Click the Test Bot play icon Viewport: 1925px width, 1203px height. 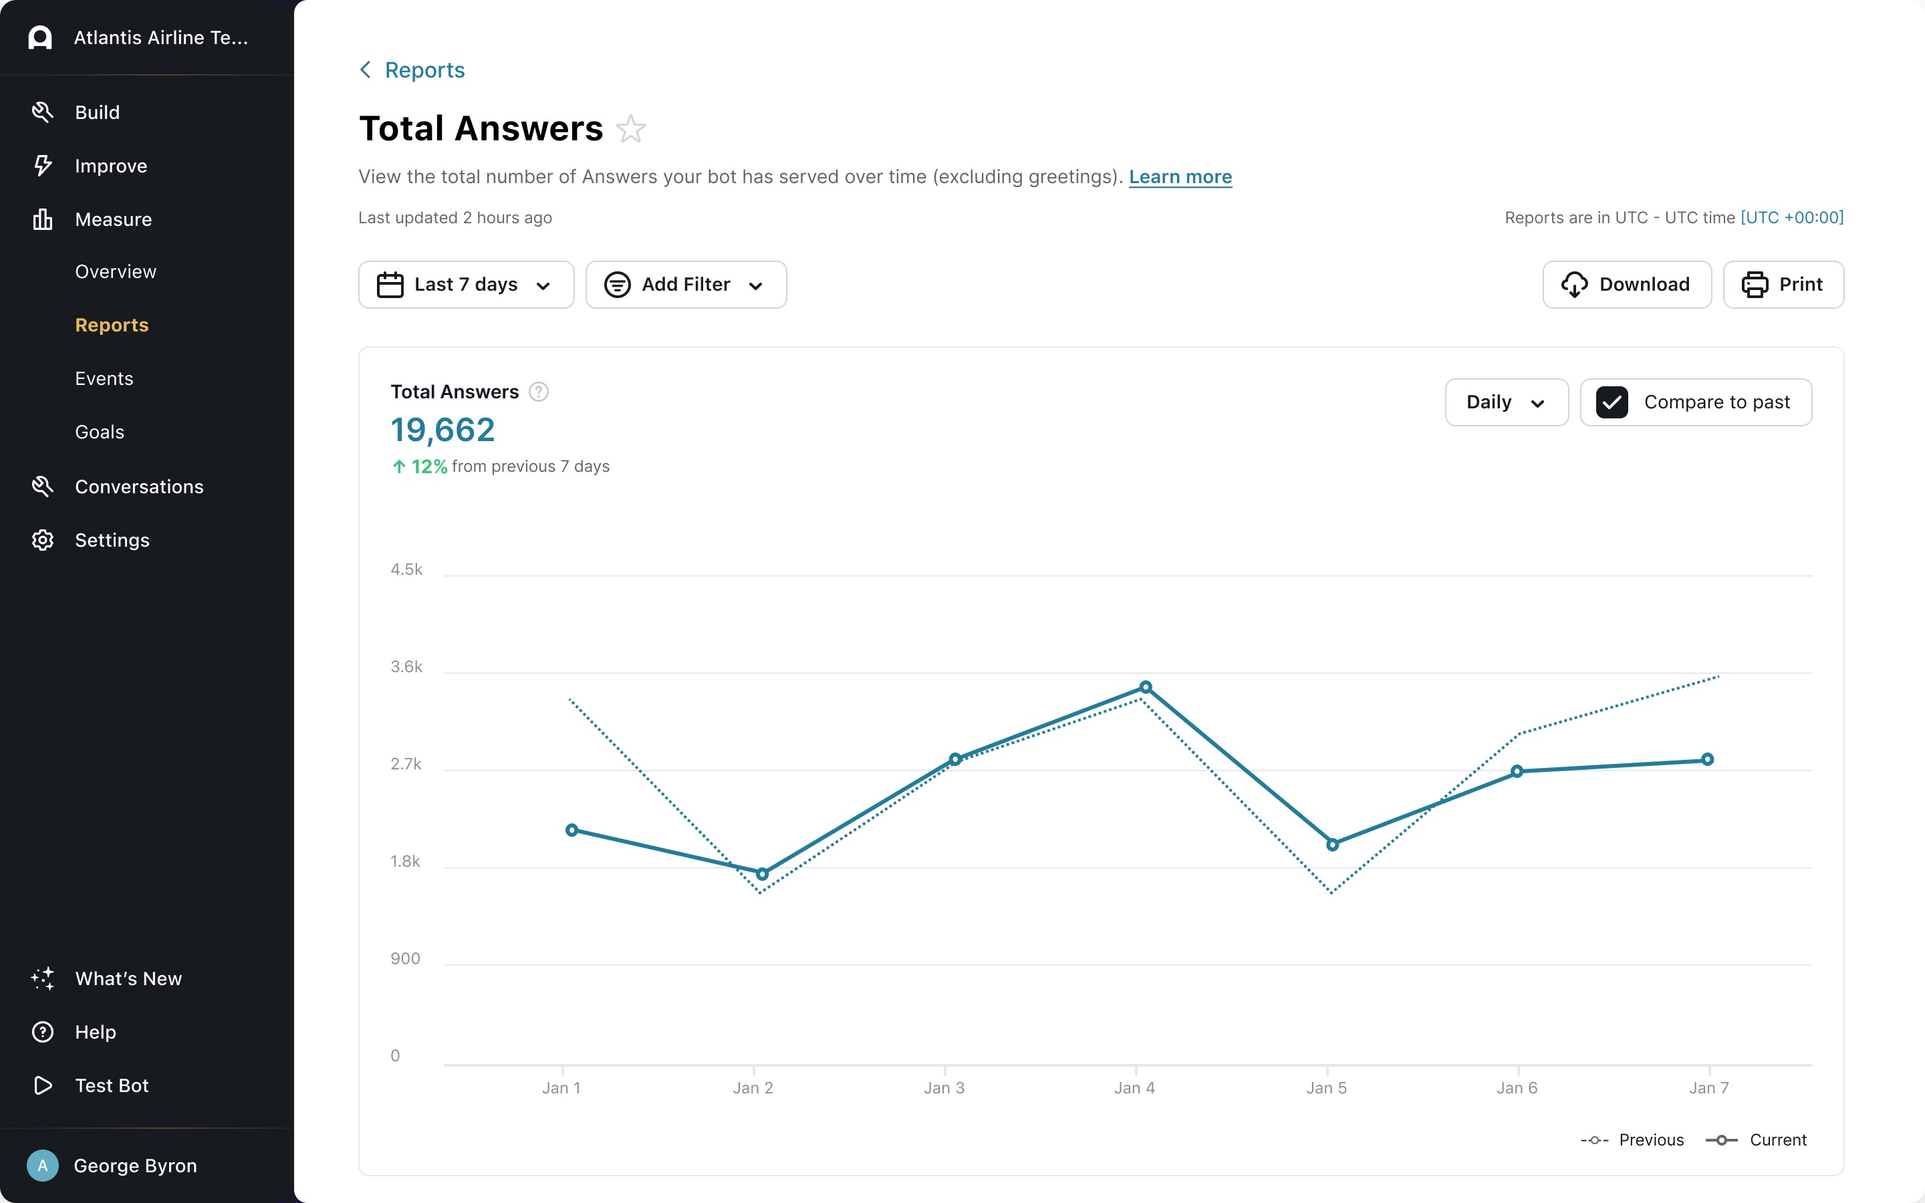click(x=42, y=1085)
